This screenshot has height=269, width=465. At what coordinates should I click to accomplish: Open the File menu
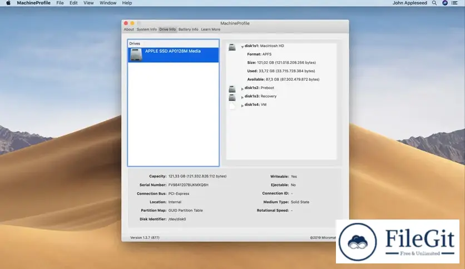tap(60, 3)
